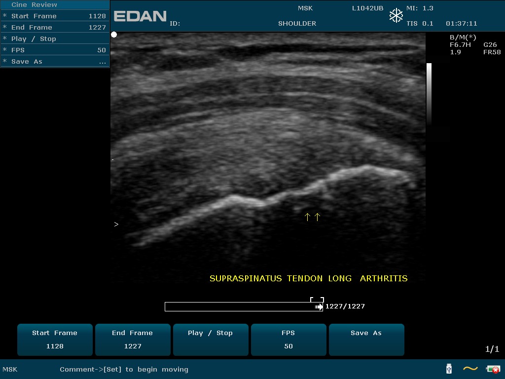This screenshot has width=505, height=379.
Task: Click the freeze snowflake icon
Action: (396, 15)
